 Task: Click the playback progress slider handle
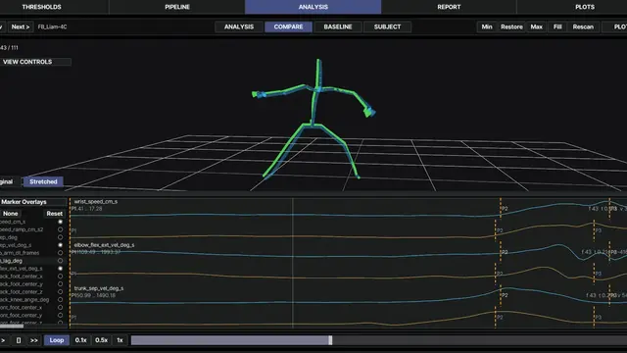330,340
